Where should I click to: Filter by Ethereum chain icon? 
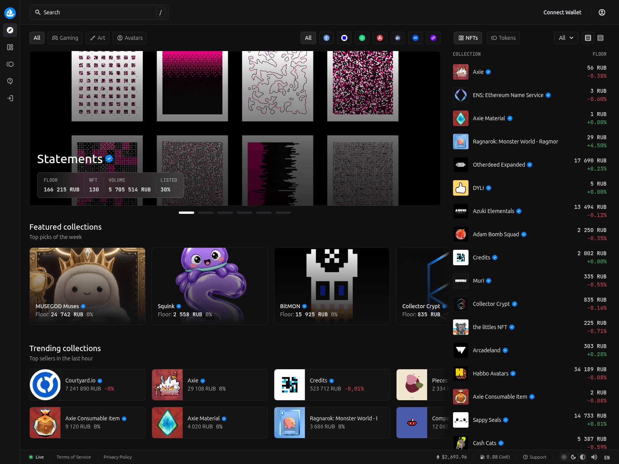pyautogui.click(x=327, y=38)
